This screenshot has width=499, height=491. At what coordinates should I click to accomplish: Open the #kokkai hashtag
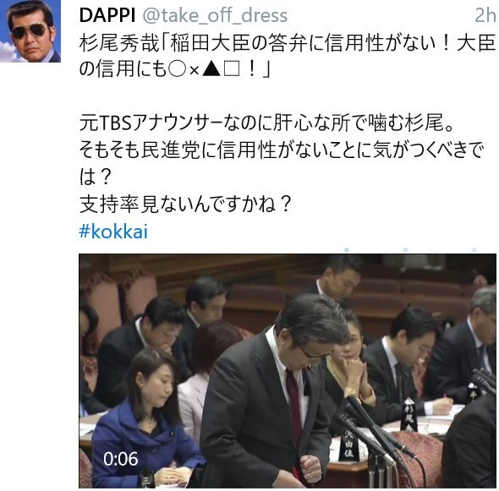click(113, 232)
